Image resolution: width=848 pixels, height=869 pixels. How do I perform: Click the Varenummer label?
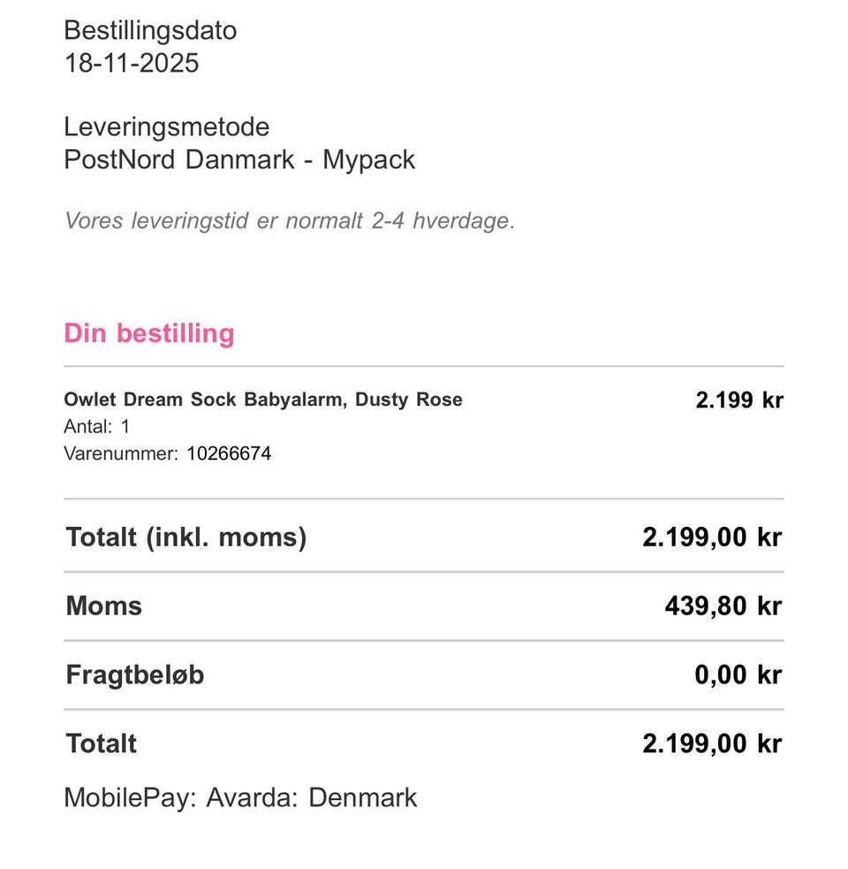(121, 454)
